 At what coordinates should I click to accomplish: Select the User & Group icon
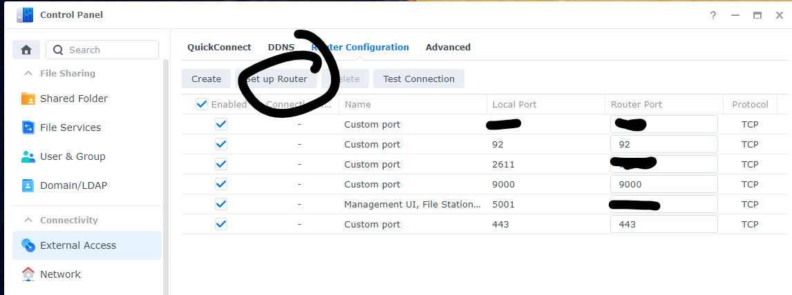click(x=28, y=156)
